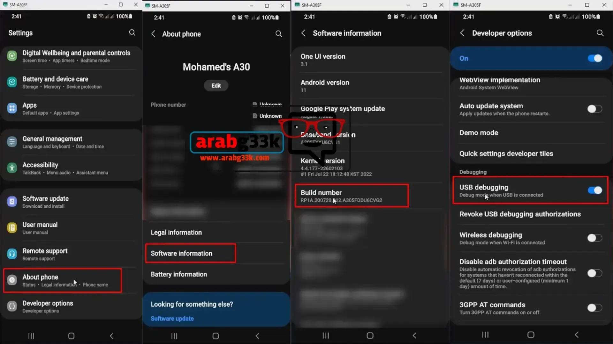Expand Legal information section
Viewport: 613px width, 344px height.
pos(176,232)
